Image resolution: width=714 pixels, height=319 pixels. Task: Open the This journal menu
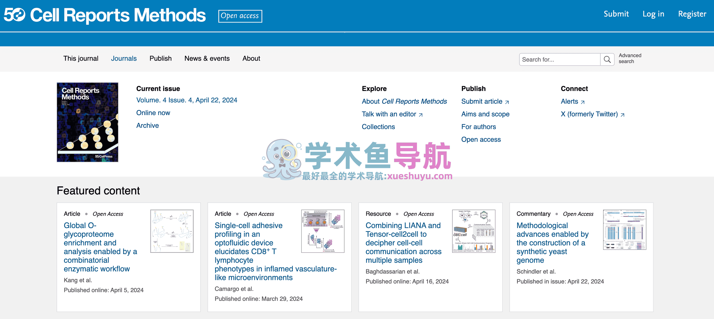81,58
